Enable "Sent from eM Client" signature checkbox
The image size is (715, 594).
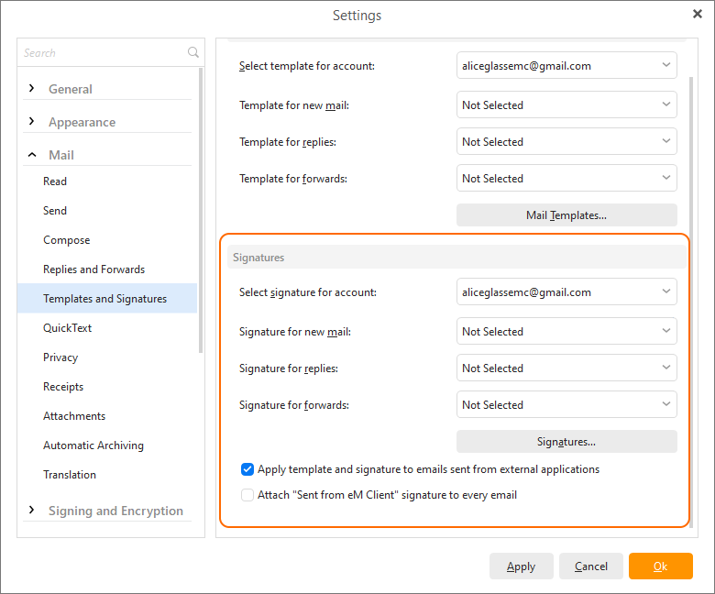(x=247, y=495)
